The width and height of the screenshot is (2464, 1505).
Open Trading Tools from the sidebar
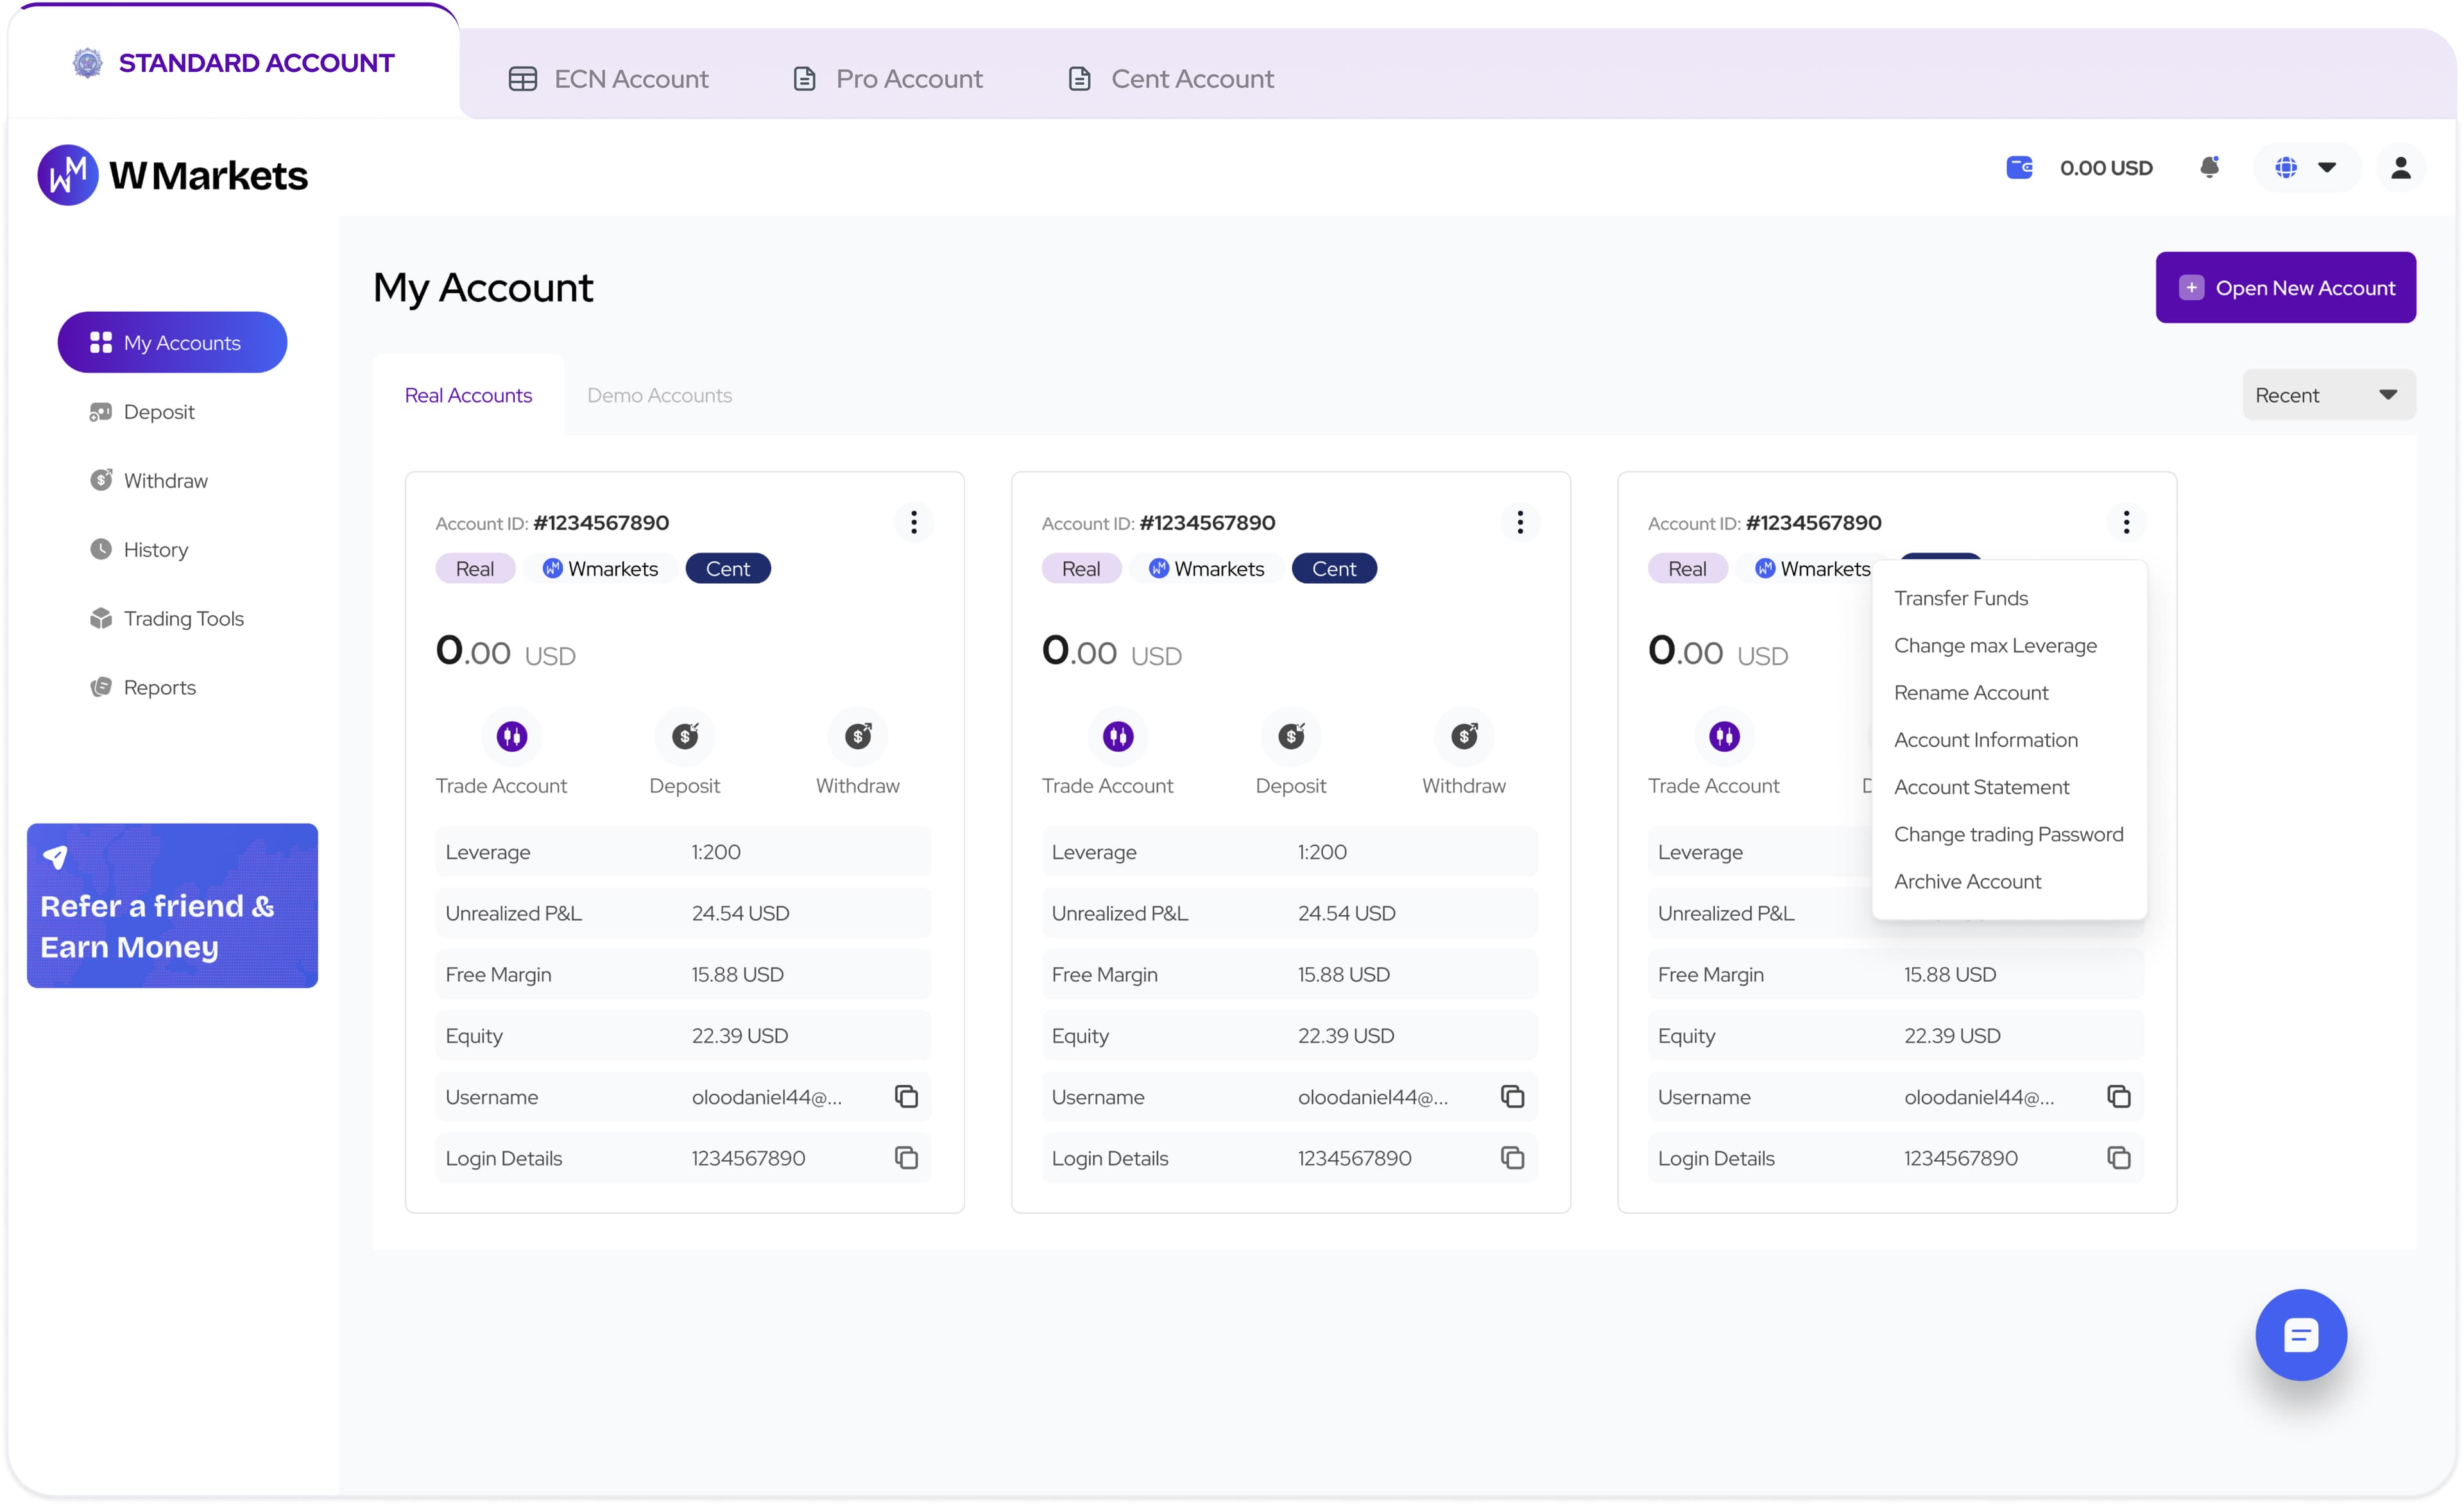183,618
